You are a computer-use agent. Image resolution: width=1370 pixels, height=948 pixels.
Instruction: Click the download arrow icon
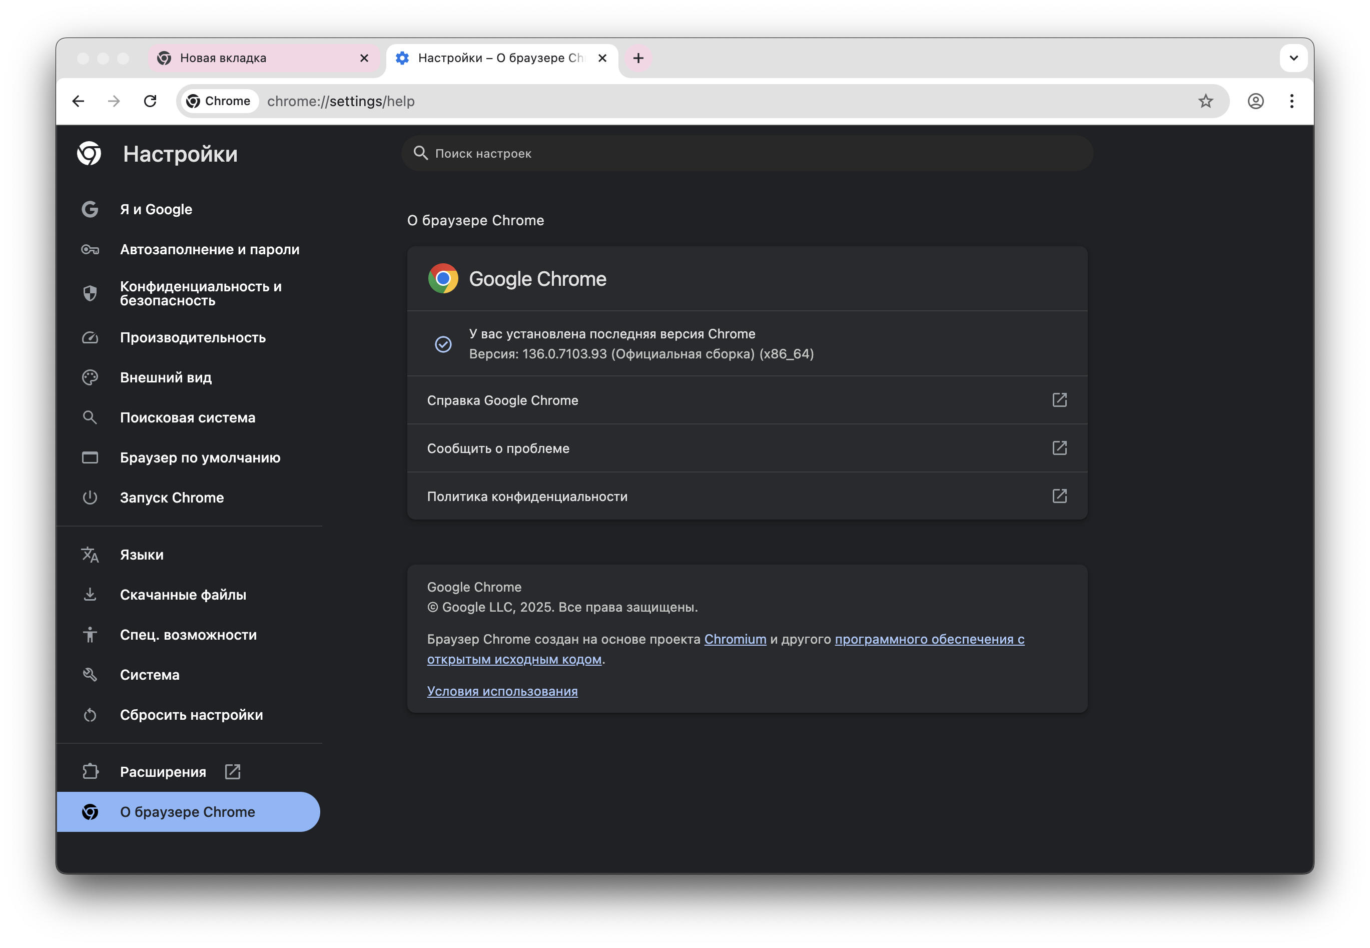(x=90, y=595)
